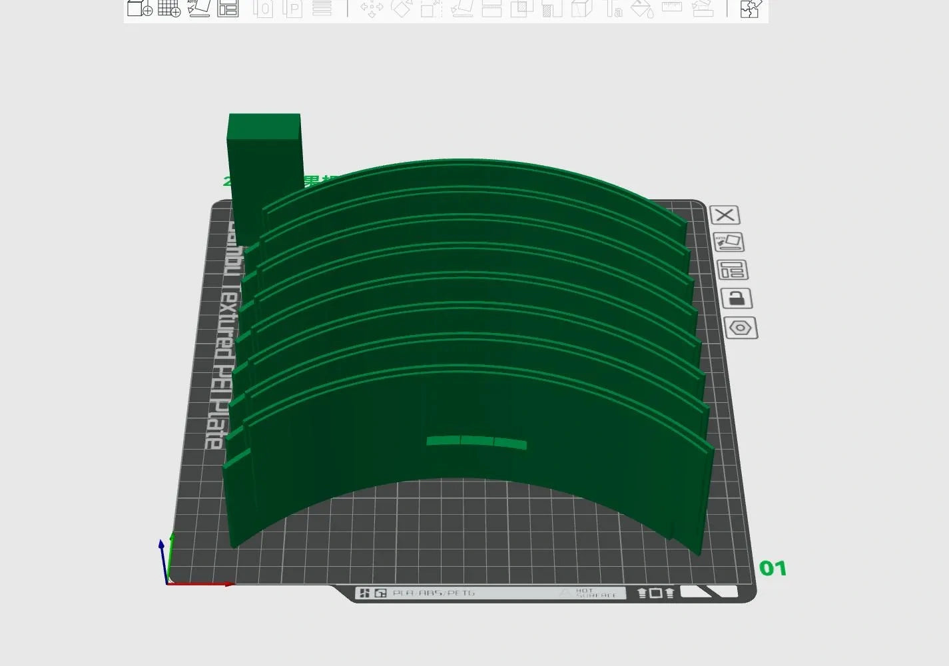Auto orient objects on this plate

(x=729, y=242)
